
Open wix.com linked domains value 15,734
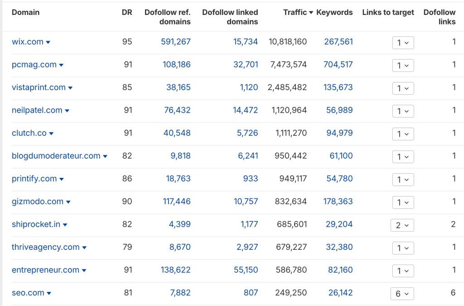(246, 42)
